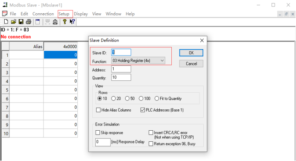Screen dimensions: 296x161
Task: Click row header number 4
Action: tap(6, 81)
